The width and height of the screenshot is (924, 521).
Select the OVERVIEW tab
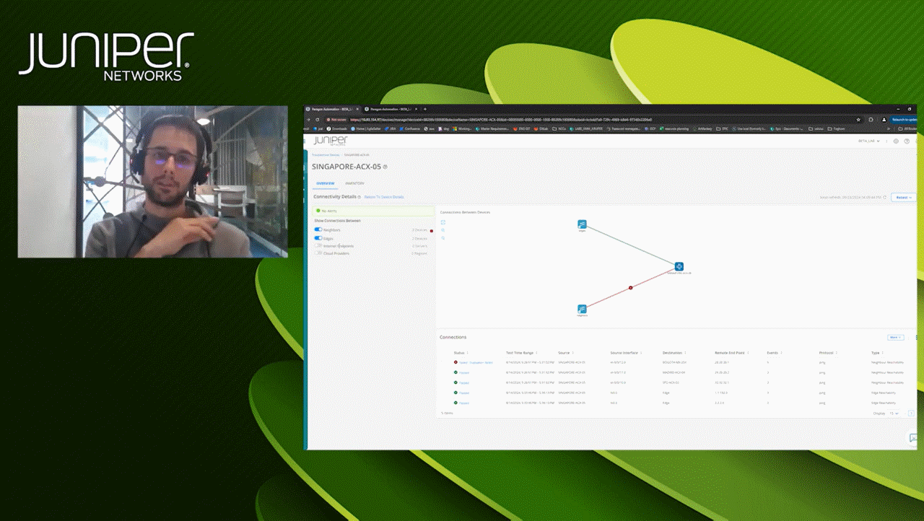325,183
